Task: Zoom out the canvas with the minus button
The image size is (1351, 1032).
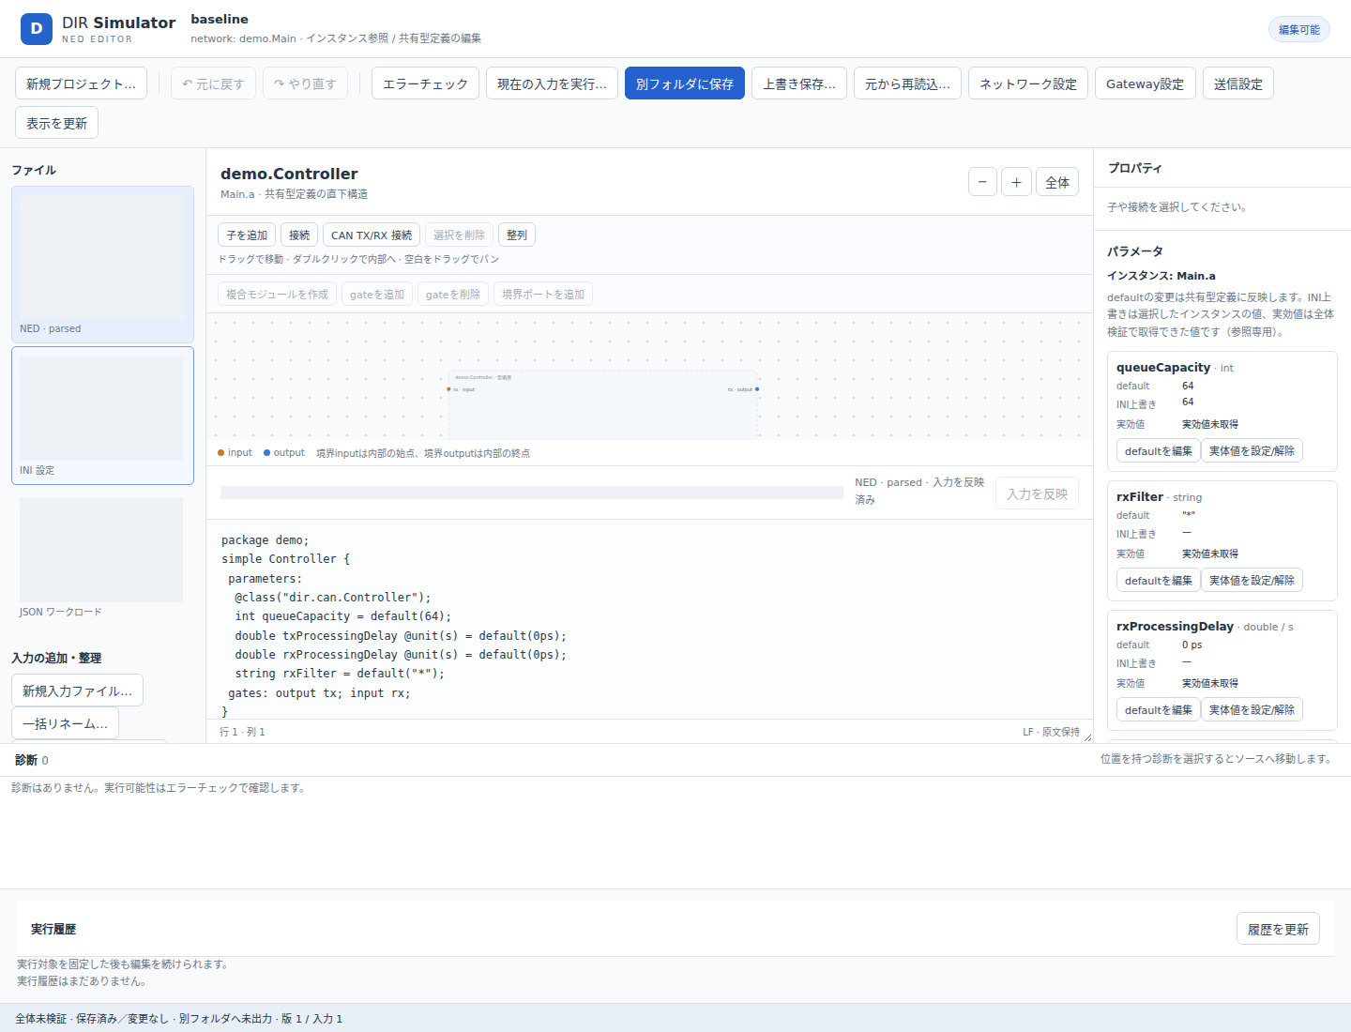Action: [982, 182]
